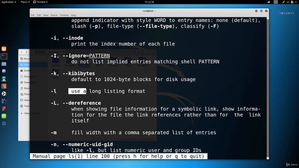299x168 pixels.
Task: Click the clock showing Fri 12:28
Action: [x=149, y=2]
